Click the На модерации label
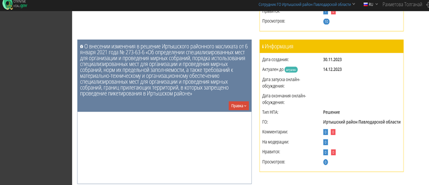 coord(276,142)
